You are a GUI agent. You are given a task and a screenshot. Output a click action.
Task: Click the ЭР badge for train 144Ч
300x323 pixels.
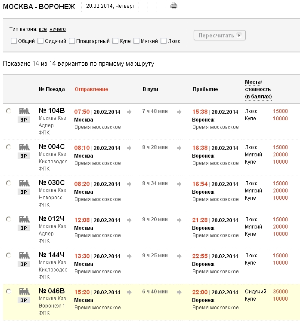[x=24, y=264]
